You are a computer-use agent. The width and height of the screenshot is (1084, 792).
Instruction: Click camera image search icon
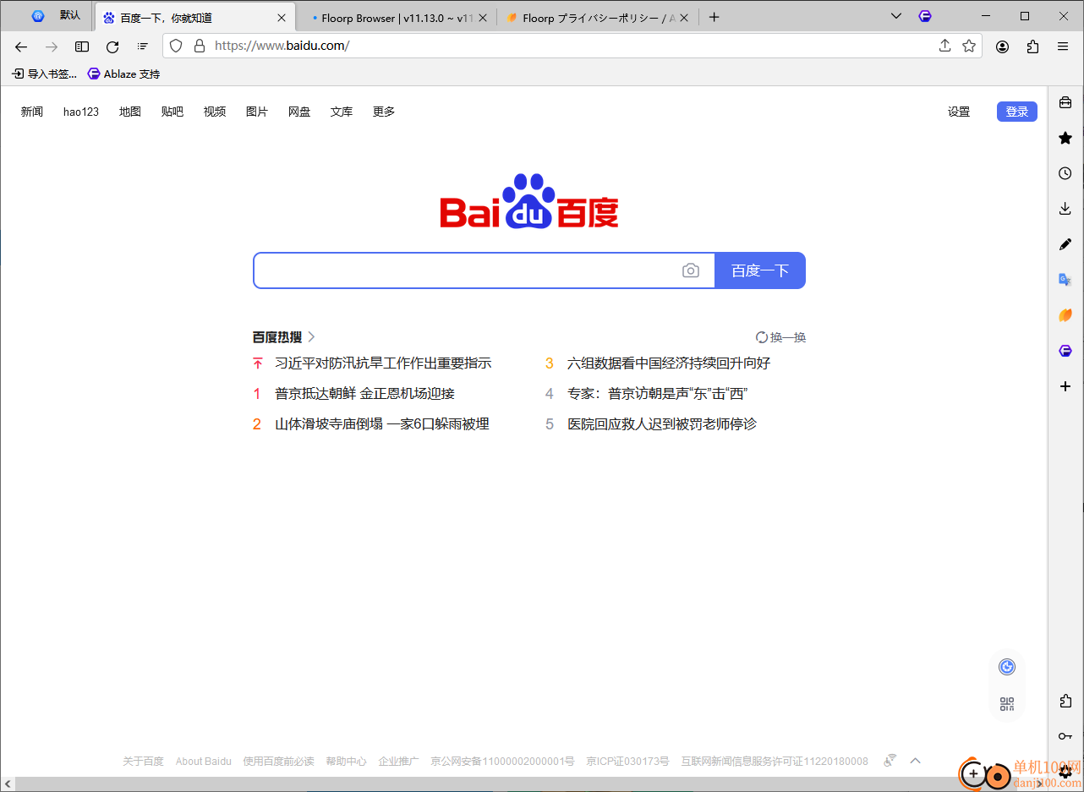pyautogui.click(x=691, y=270)
